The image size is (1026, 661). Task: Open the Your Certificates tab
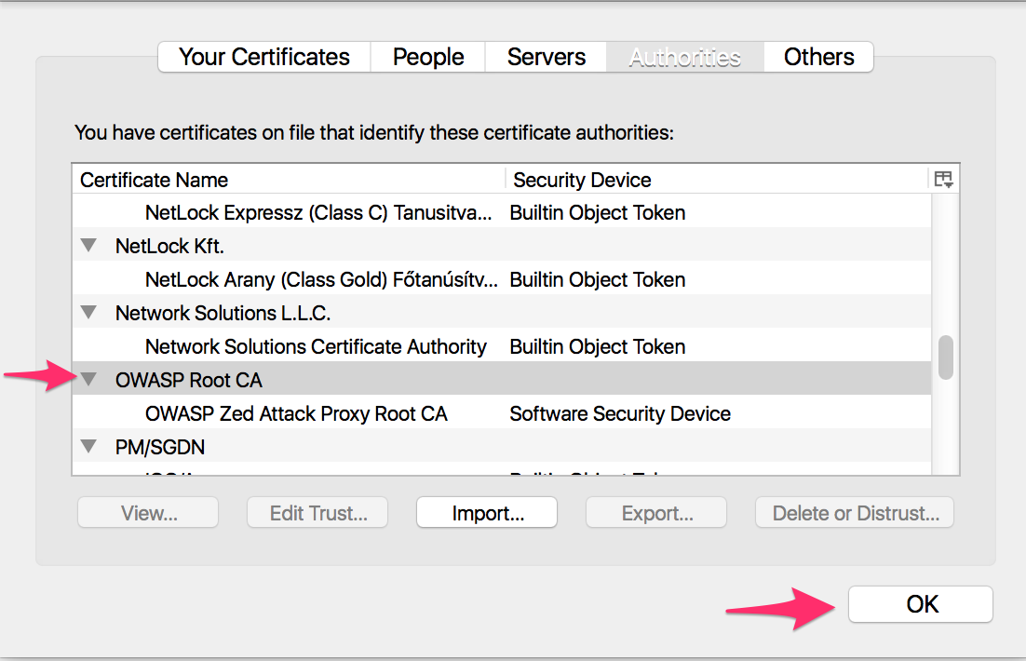pyautogui.click(x=263, y=57)
